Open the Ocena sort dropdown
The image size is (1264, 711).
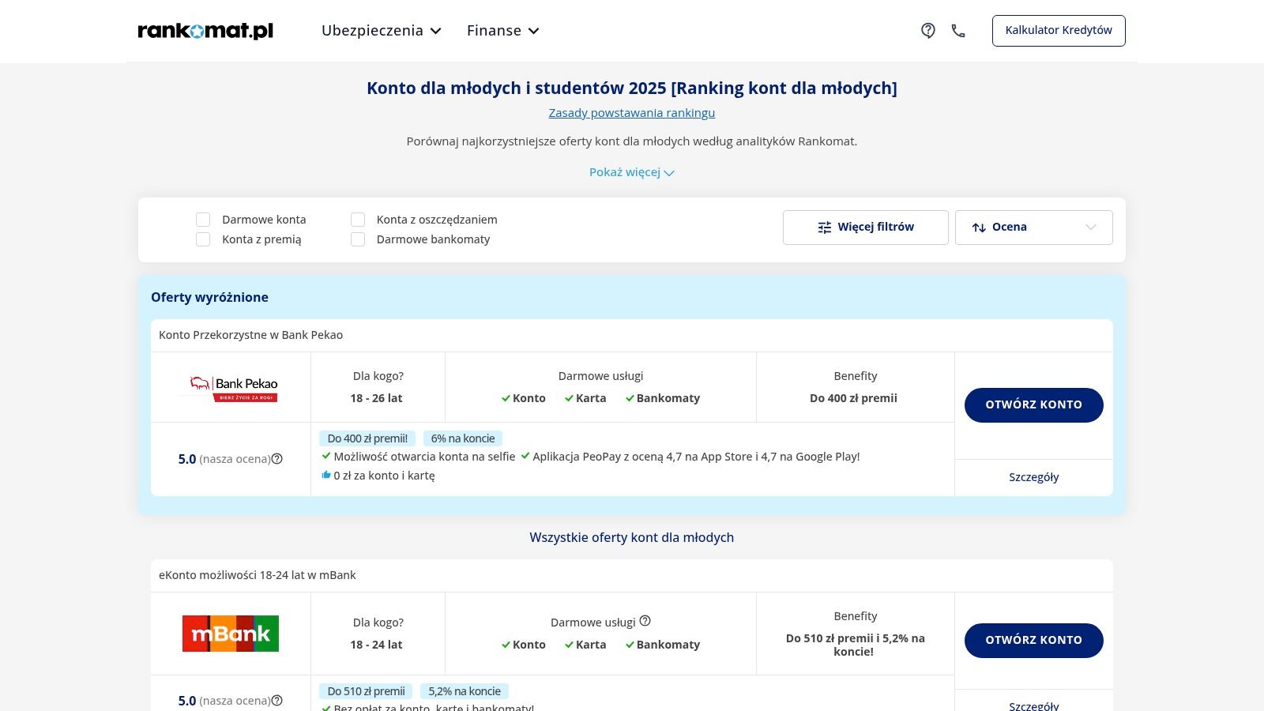(x=1034, y=228)
